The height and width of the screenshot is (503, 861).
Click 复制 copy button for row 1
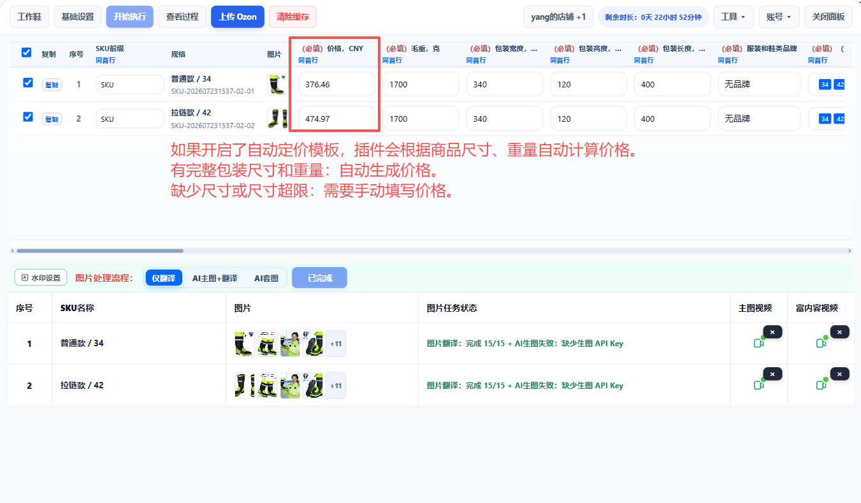click(52, 85)
